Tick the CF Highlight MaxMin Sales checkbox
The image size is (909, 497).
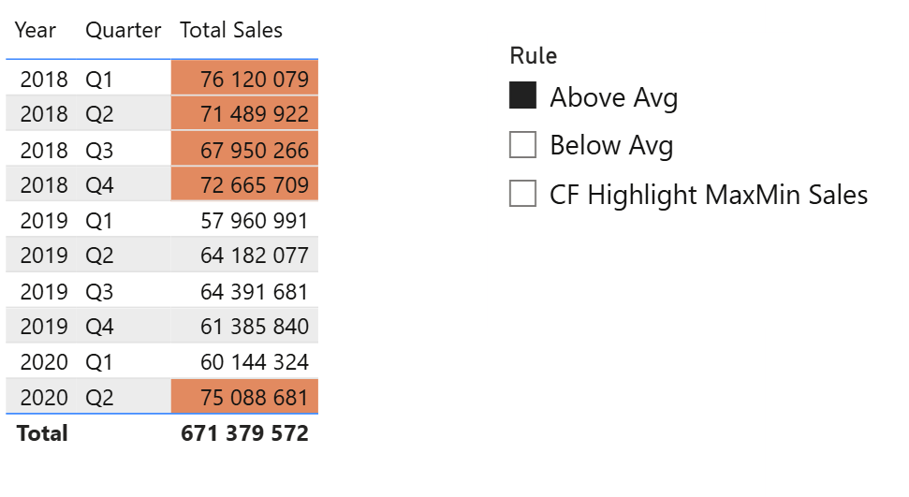tap(522, 193)
